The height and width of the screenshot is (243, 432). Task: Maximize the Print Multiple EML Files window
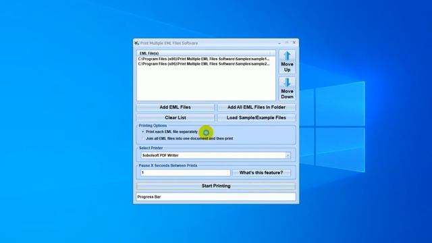(287, 43)
